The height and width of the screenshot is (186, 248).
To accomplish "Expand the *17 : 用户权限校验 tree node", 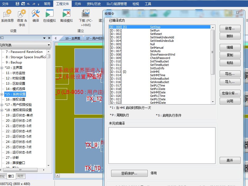I will tap(2, 105).
